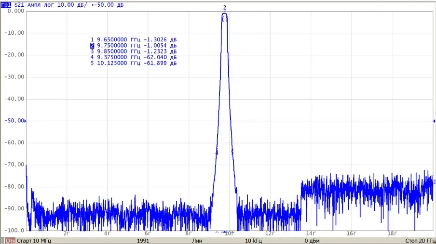Click the '6Г' frequency axis label
Image resolution: width=436 pixels, height=244 pixels.
coord(148,233)
